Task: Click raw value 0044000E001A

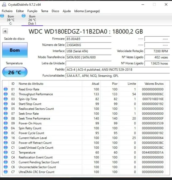Action: [153, 152]
